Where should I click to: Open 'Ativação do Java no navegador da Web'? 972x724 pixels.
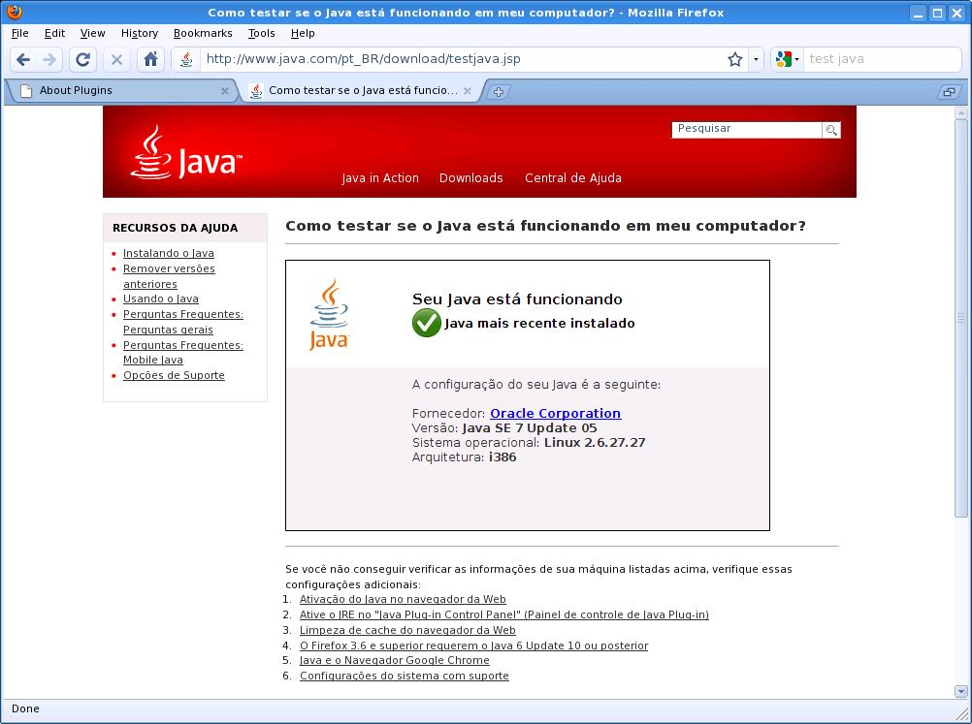coord(403,599)
